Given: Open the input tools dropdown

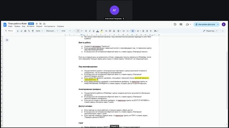Looking at the screenshot, I should click(156, 31).
